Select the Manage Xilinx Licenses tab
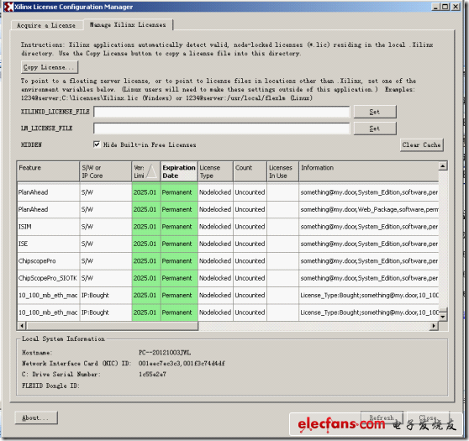Image resolution: width=469 pixels, height=441 pixels. coord(128,25)
